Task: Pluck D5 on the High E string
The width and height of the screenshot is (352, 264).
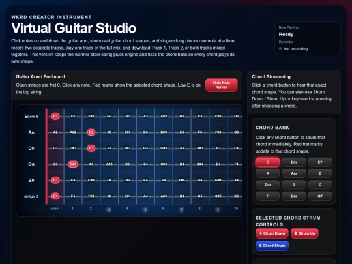Action: [x=236, y=196]
